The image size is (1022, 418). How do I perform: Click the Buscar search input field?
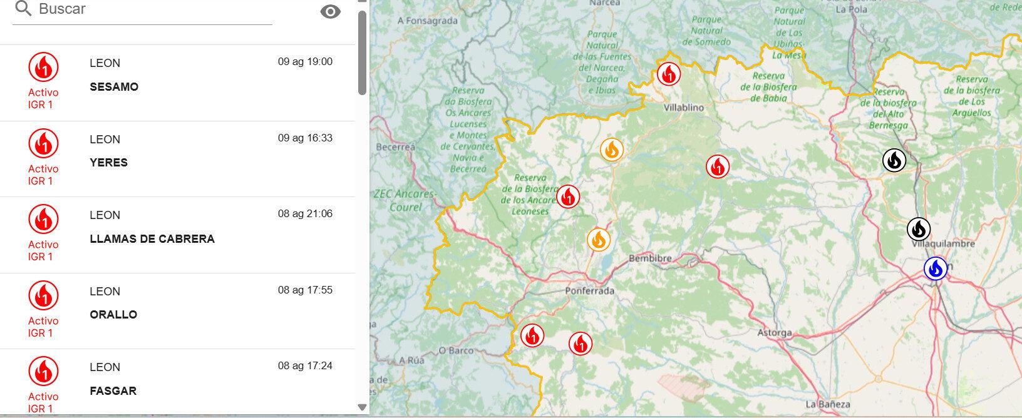pyautogui.click(x=153, y=10)
